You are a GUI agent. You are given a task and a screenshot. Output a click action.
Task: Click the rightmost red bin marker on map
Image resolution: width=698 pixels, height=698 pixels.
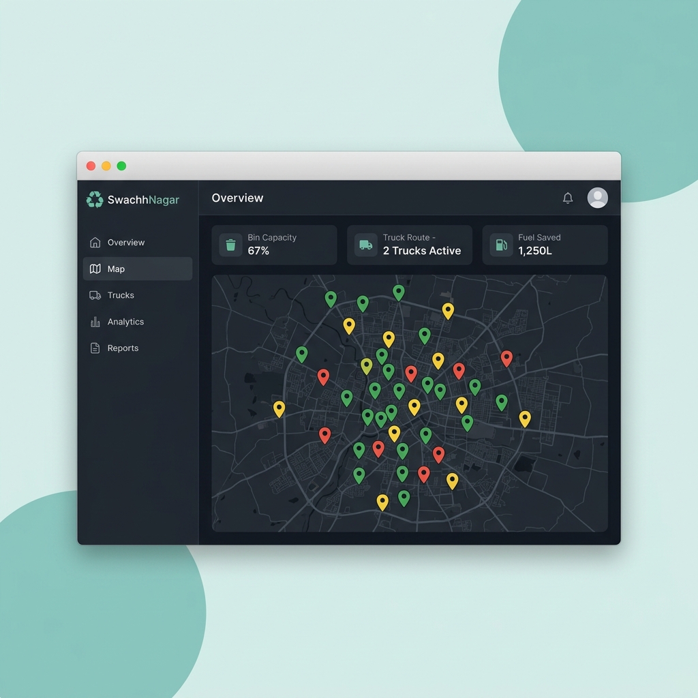pos(506,358)
